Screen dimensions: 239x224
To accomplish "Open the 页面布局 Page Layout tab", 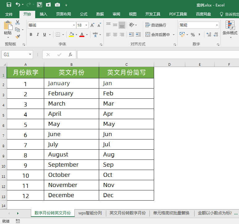I will (63, 14).
